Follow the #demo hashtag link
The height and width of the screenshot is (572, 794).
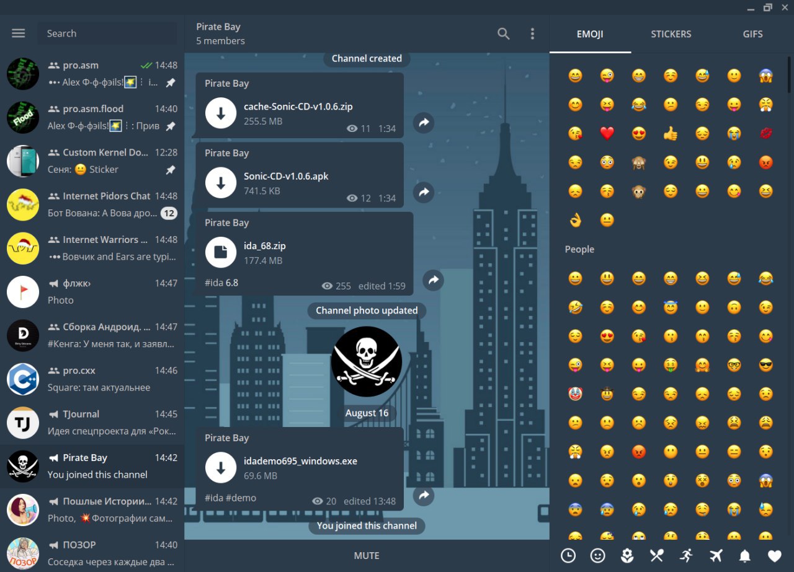point(241,498)
